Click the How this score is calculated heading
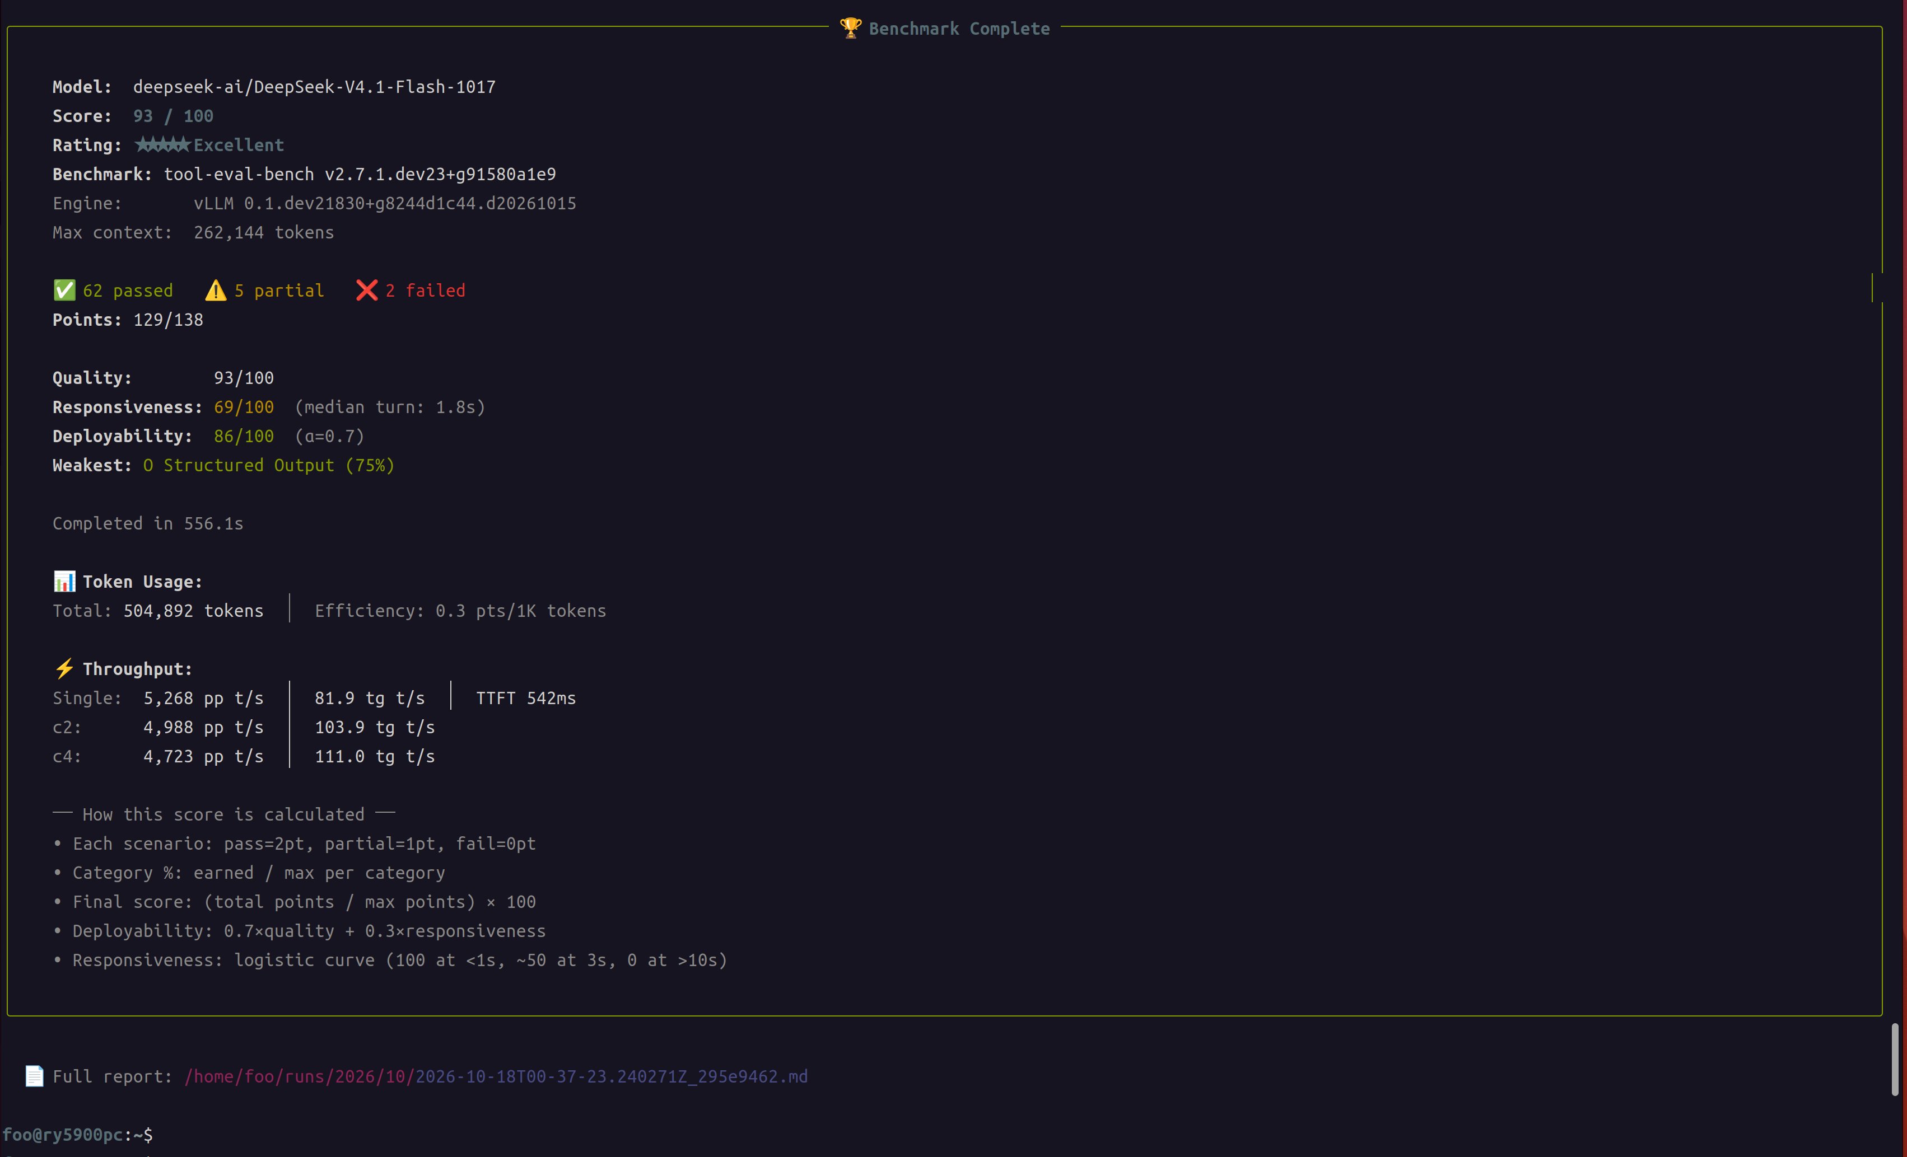Screen dimensions: 1907x1157 (223, 814)
